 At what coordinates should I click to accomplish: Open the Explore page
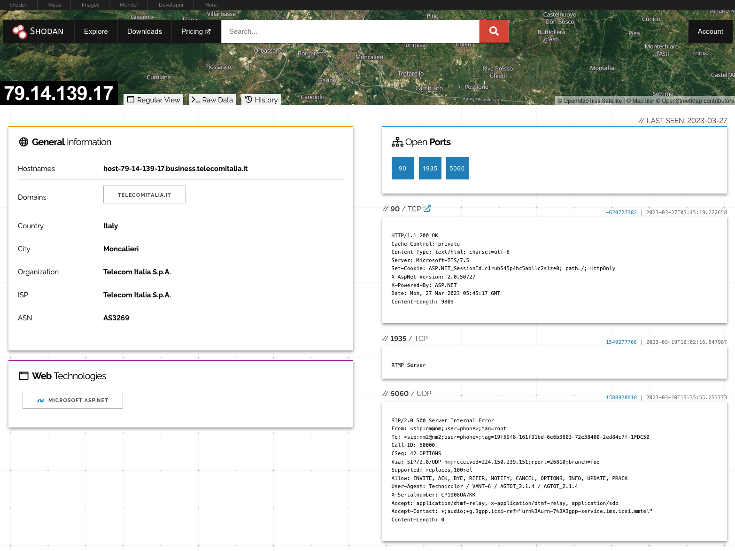coord(96,31)
